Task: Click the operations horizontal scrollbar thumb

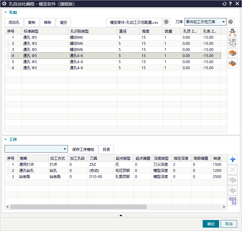Action: click(78, 207)
